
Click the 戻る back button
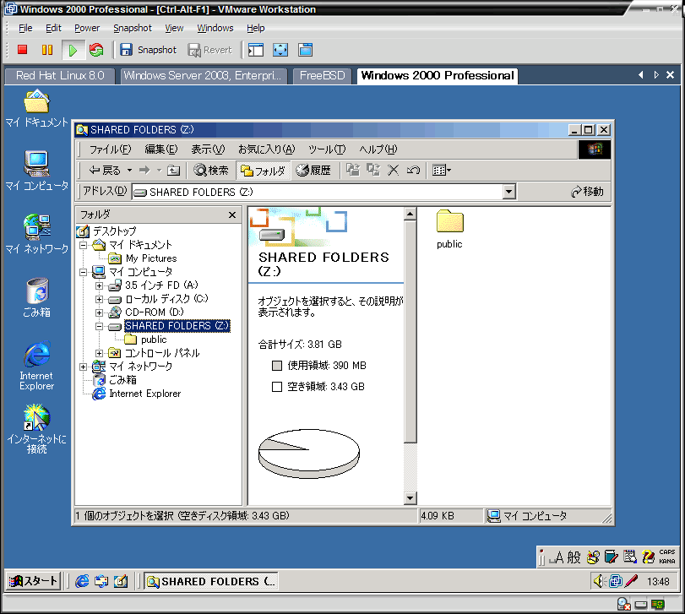[105, 171]
